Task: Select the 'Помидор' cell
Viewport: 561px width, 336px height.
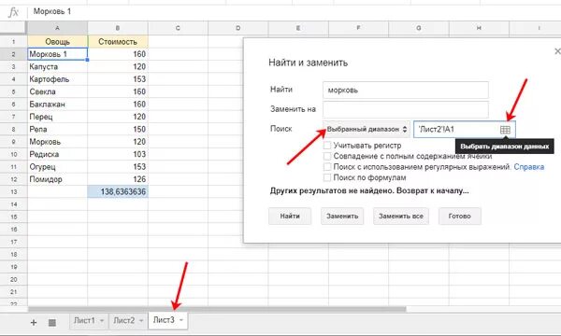Action: 58,179
